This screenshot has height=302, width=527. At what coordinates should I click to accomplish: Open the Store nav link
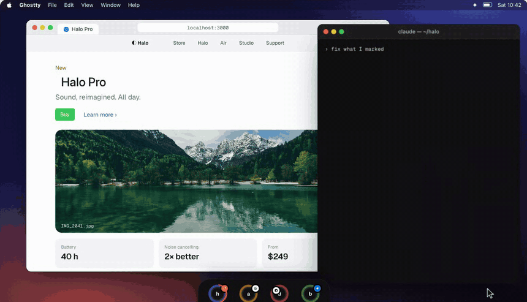click(179, 43)
